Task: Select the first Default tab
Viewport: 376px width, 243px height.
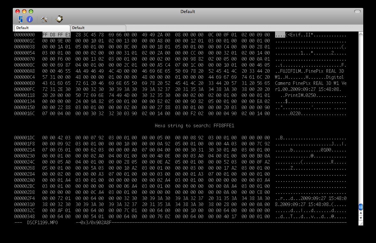Action: [x=42, y=28]
